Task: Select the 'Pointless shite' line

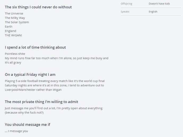Action: [x=15, y=54]
